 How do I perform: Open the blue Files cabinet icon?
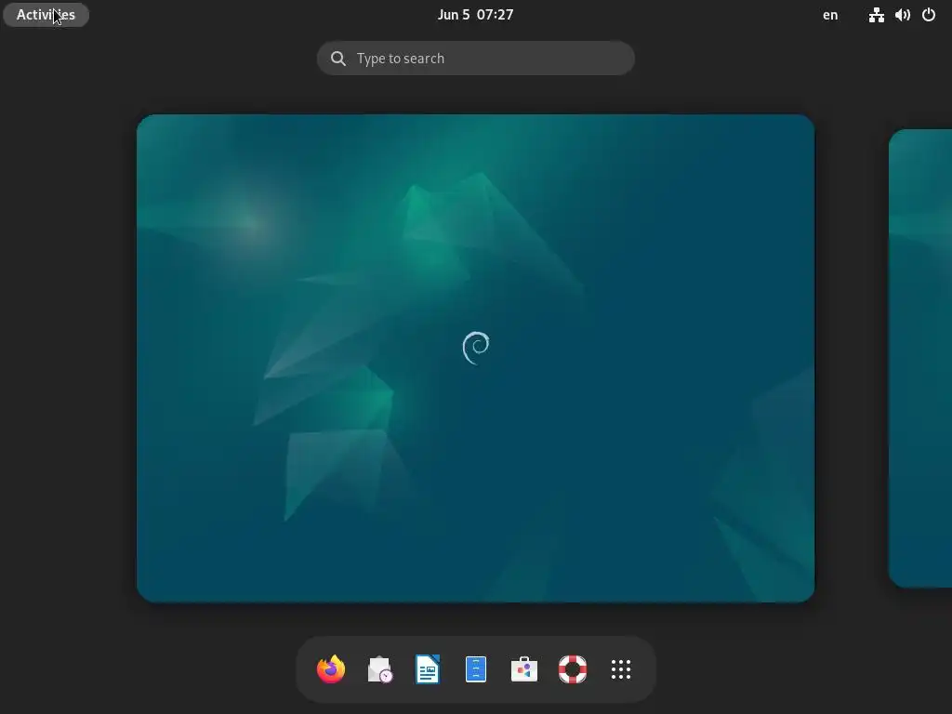[x=475, y=669]
